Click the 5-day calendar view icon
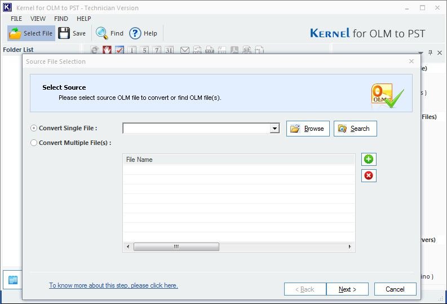The height and width of the screenshot is (304, 447). pyautogui.click(x=144, y=50)
